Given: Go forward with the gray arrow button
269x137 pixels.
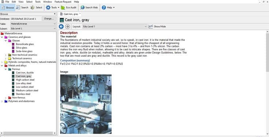Looking at the screenshot, I should pyautogui.click(x=67, y=26).
